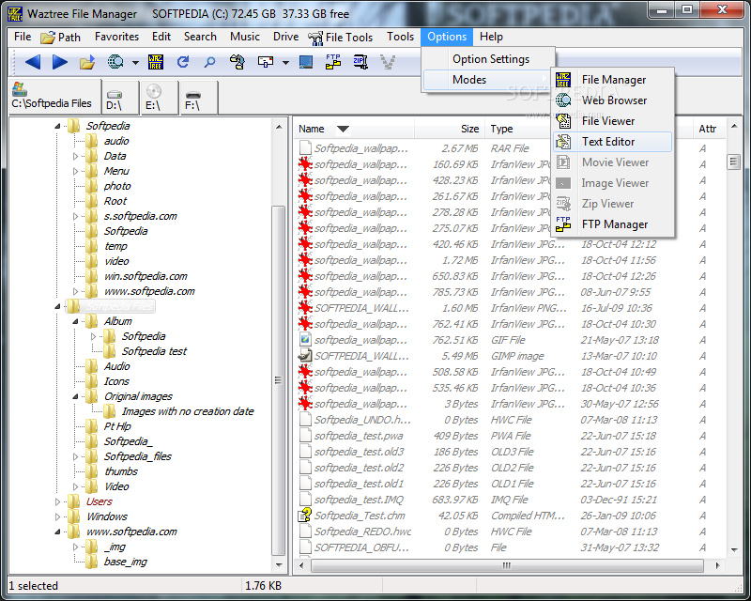Select the win.softpedia.com folder in tree
This screenshot has width=751, height=601.
coord(146,276)
